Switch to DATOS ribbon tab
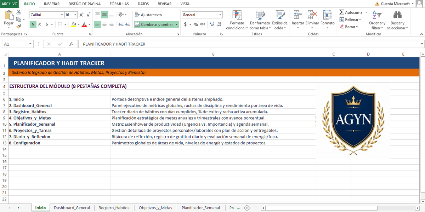 coord(143,4)
